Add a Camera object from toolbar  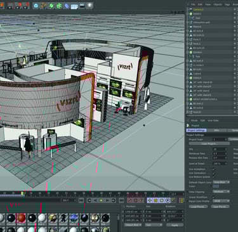[82, 6]
